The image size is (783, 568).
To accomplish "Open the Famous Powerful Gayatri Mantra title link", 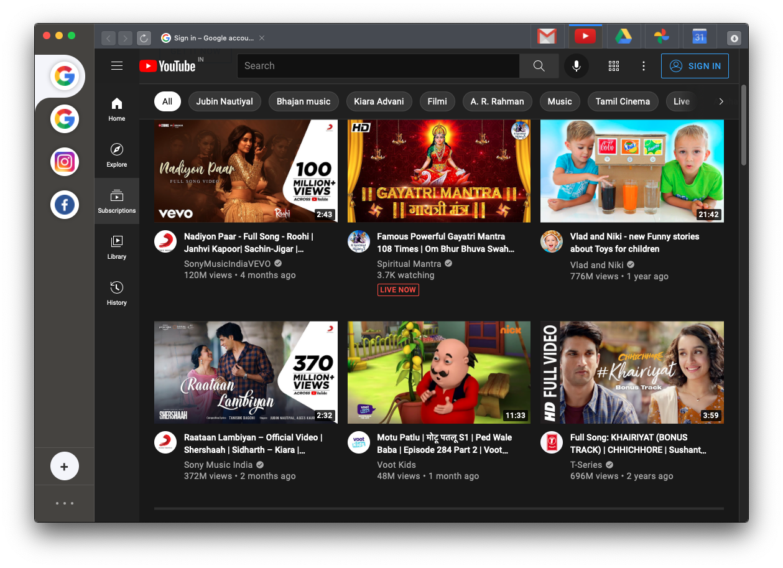I will [x=446, y=243].
